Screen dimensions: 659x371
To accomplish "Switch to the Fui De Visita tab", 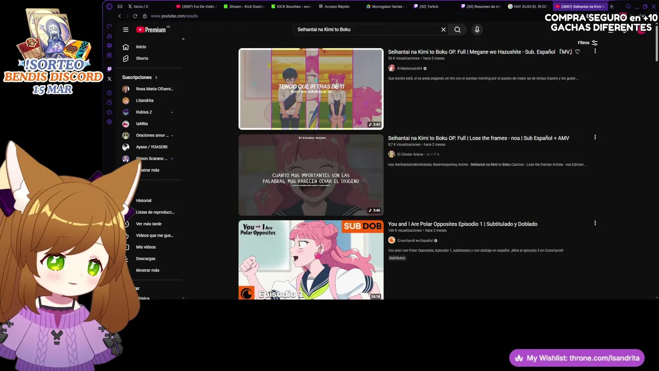I will [196, 7].
